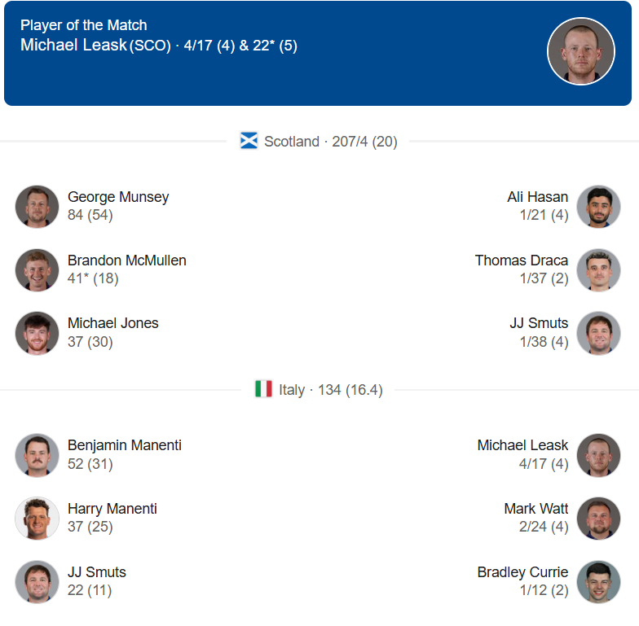Open the Scotland 207/4 innings heading
639x626 pixels.
coord(330,142)
